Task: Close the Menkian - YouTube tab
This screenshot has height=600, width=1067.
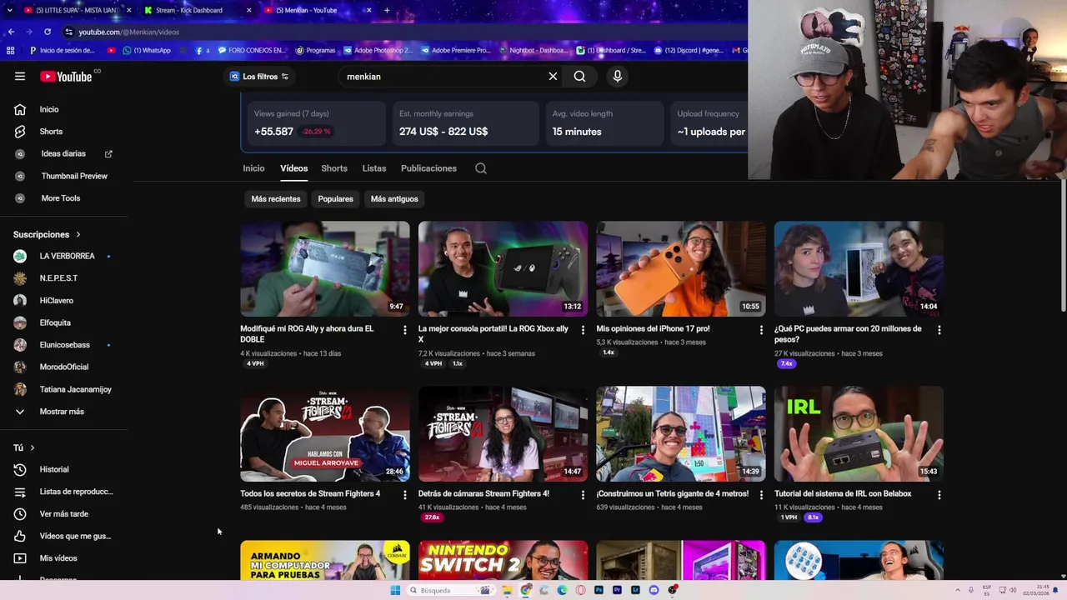Action: (368, 10)
